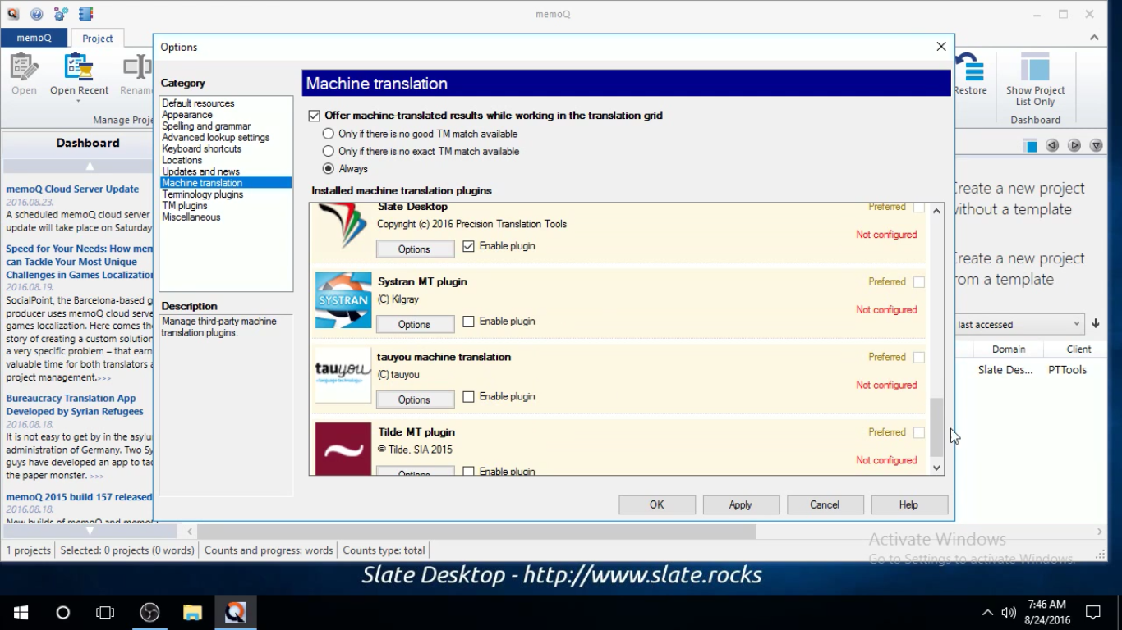Tick Preferred checkbox for tauyou machine translation
This screenshot has height=630, width=1122.
tap(918, 358)
